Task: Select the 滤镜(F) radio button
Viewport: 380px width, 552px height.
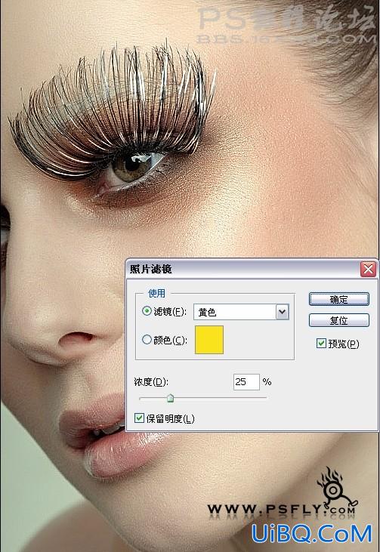Action: 147,311
